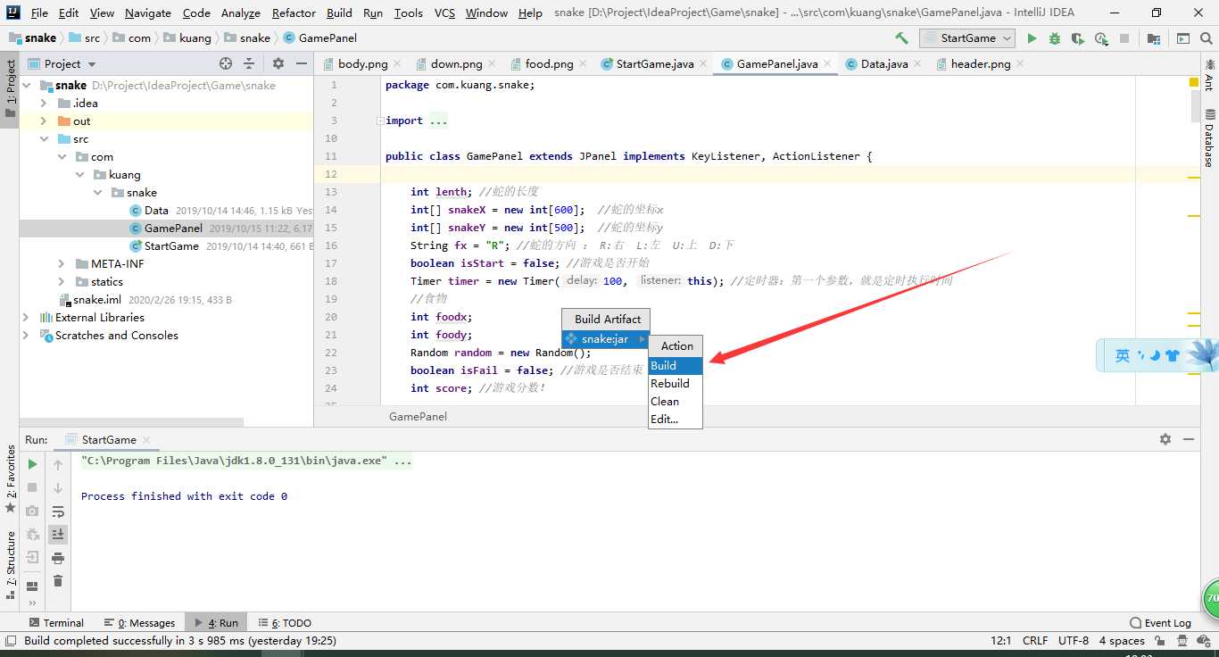Click the print icon in Run console

(58, 558)
